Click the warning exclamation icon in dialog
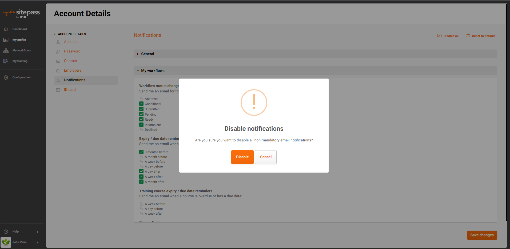510x249 pixels. 254,103
